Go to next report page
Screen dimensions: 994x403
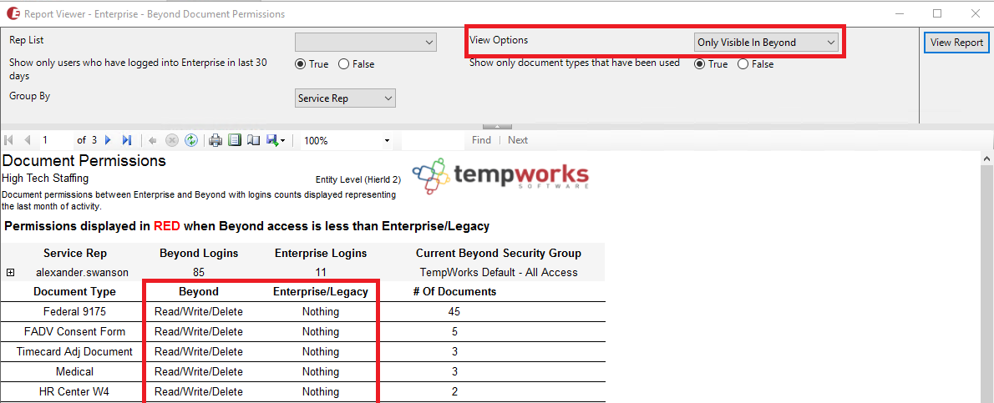pyautogui.click(x=108, y=140)
